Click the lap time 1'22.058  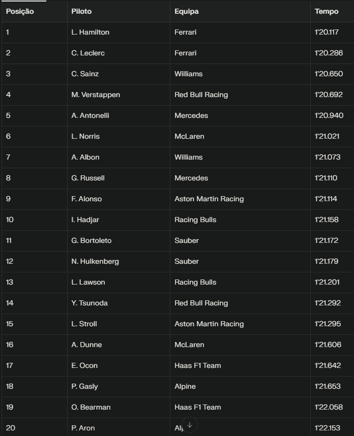point(329,407)
